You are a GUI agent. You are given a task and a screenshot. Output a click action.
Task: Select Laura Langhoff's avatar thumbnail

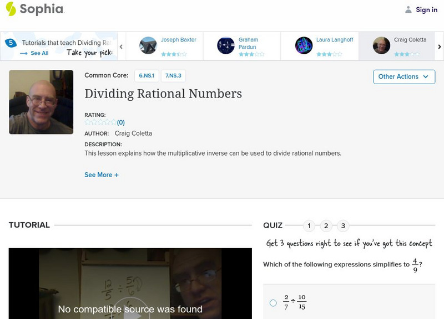(x=304, y=45)
